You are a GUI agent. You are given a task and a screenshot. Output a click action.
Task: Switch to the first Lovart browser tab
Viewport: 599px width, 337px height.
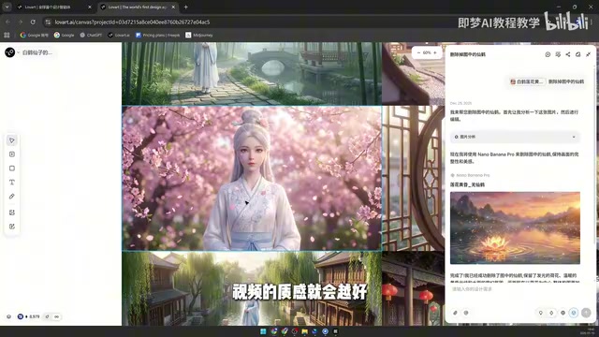point(53,7)
